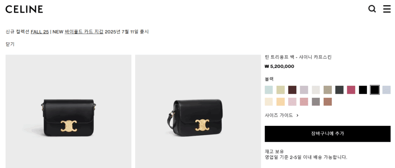Open the hamburger menu icon
Viewport: 395px width, 168px height.
387,9
